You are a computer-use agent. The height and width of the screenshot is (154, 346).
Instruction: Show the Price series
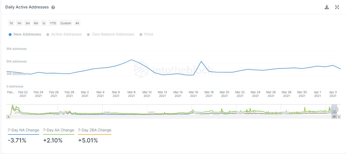[146, 34]
